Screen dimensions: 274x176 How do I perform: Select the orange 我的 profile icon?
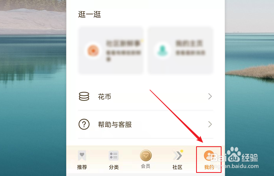209,155
